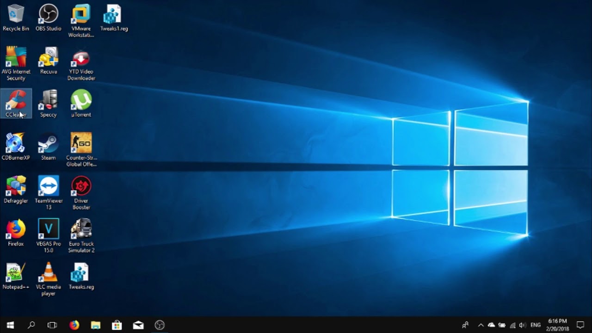
Task: Select the YTD Video Downloader shortcut
Action: point(81,64)
